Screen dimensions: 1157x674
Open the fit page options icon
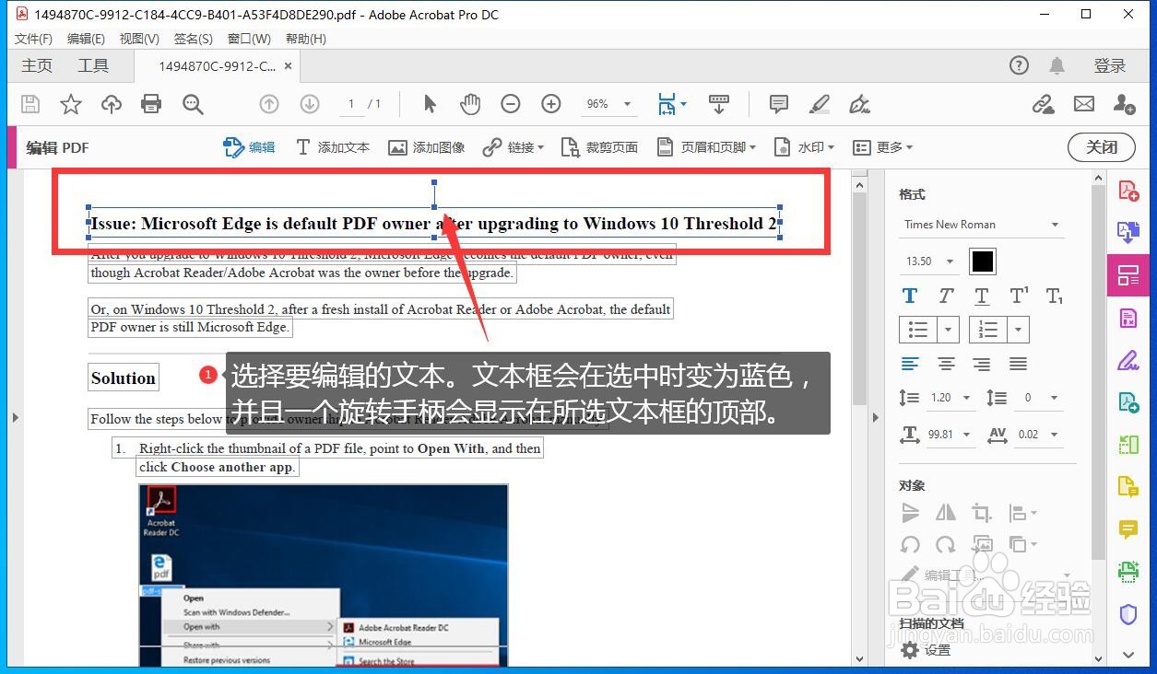667,104
